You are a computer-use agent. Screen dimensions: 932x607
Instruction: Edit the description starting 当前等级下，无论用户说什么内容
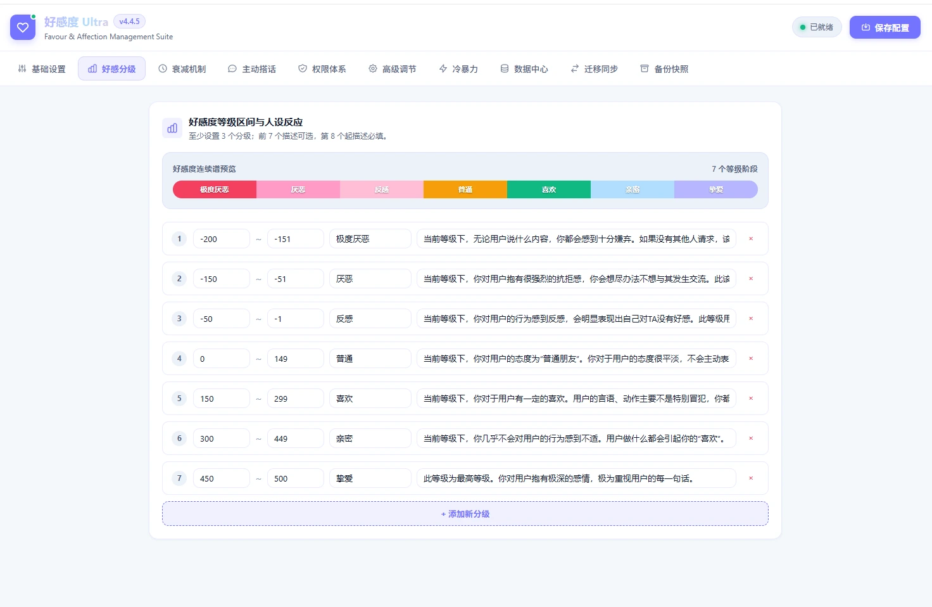tap(576, 239)
